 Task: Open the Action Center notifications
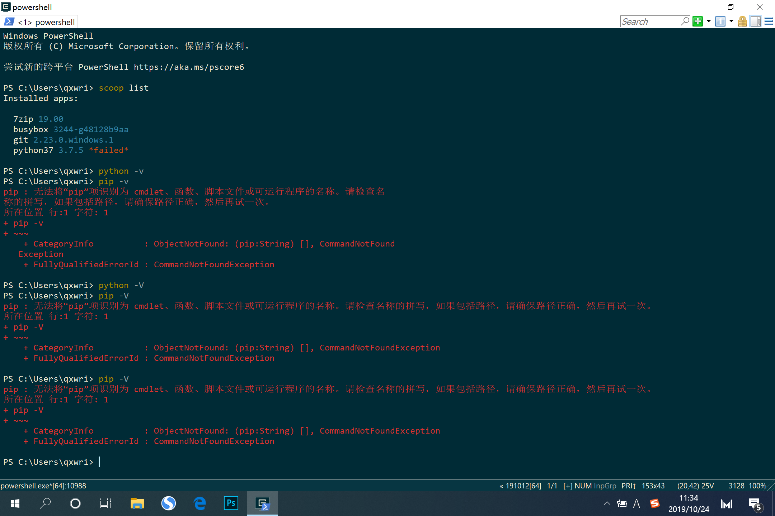coord(755,504)
